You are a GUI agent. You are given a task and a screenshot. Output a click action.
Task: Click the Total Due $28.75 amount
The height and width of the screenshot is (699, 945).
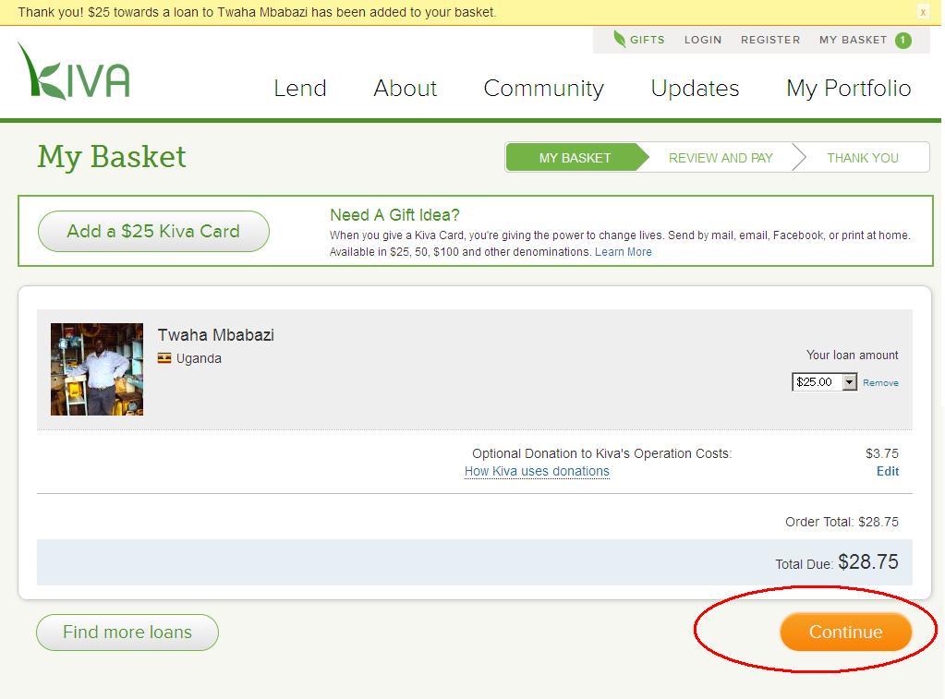pyautogui.click(x=867, y=561)
